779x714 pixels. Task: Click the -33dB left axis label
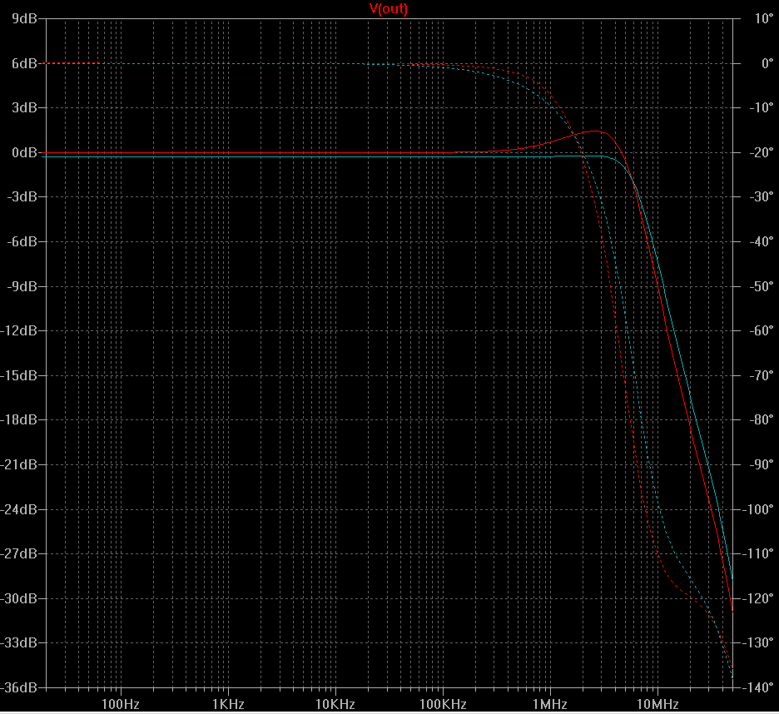19,643
